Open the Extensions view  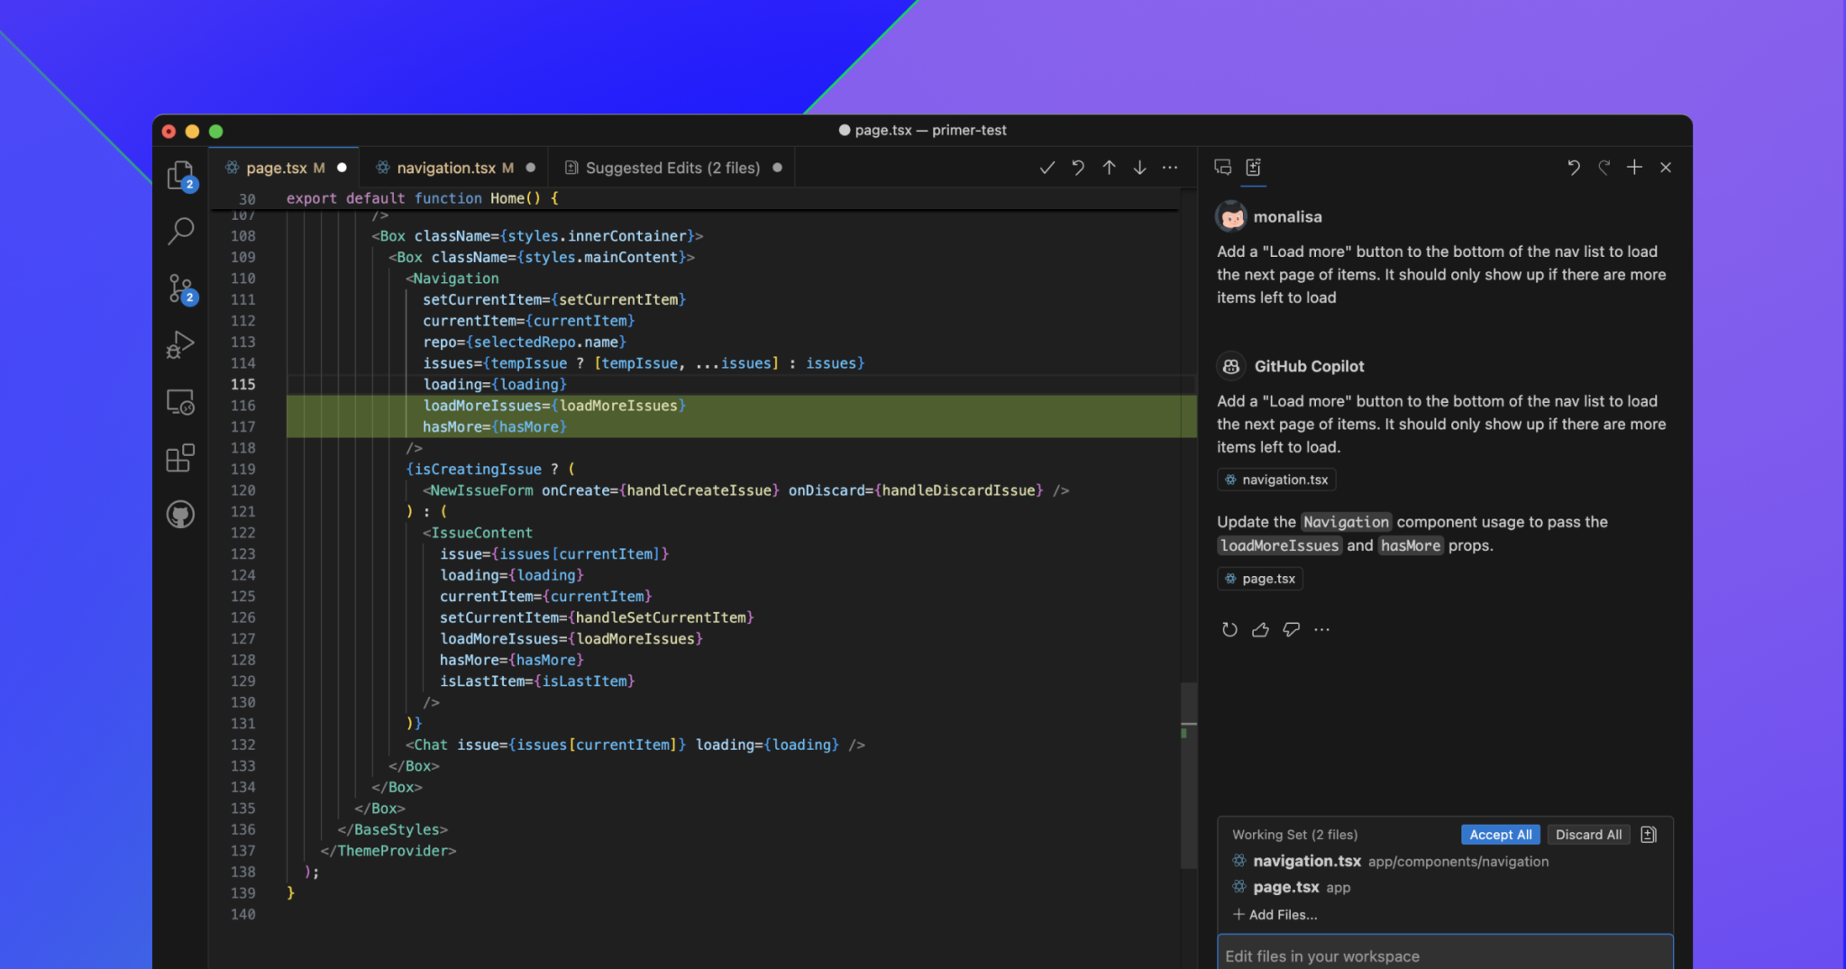180,458
